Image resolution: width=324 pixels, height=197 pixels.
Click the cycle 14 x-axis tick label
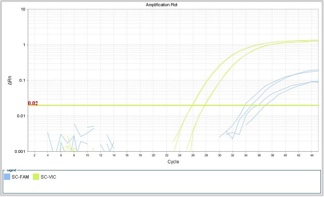click(113, 156)
